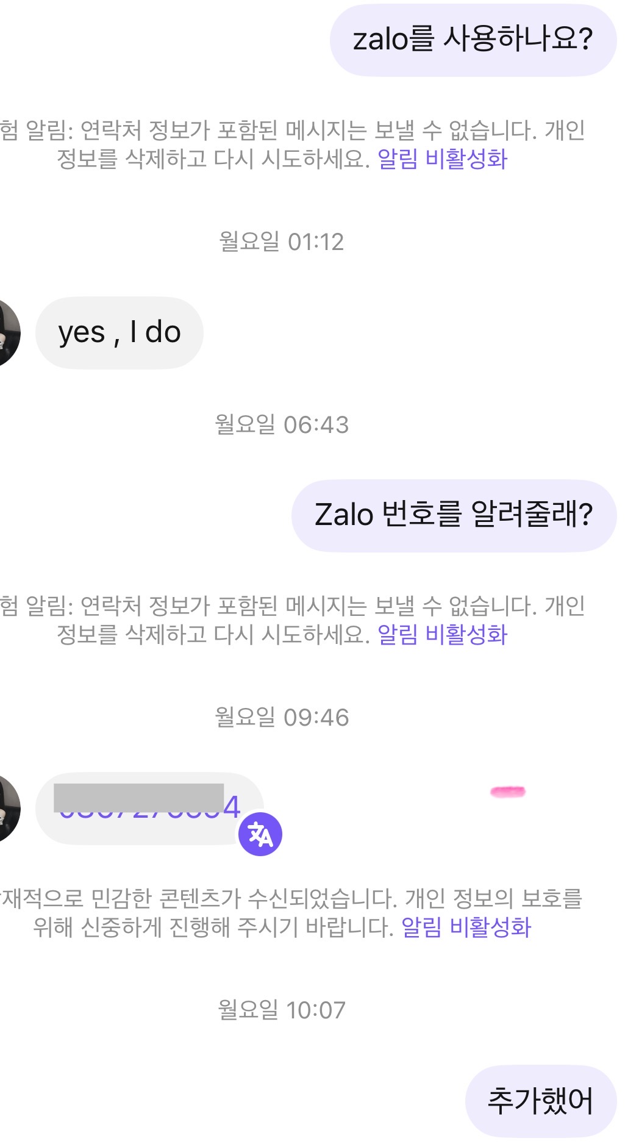Tap the "추가했어" message bubble
The image size is (639, 1144).
540,1101
